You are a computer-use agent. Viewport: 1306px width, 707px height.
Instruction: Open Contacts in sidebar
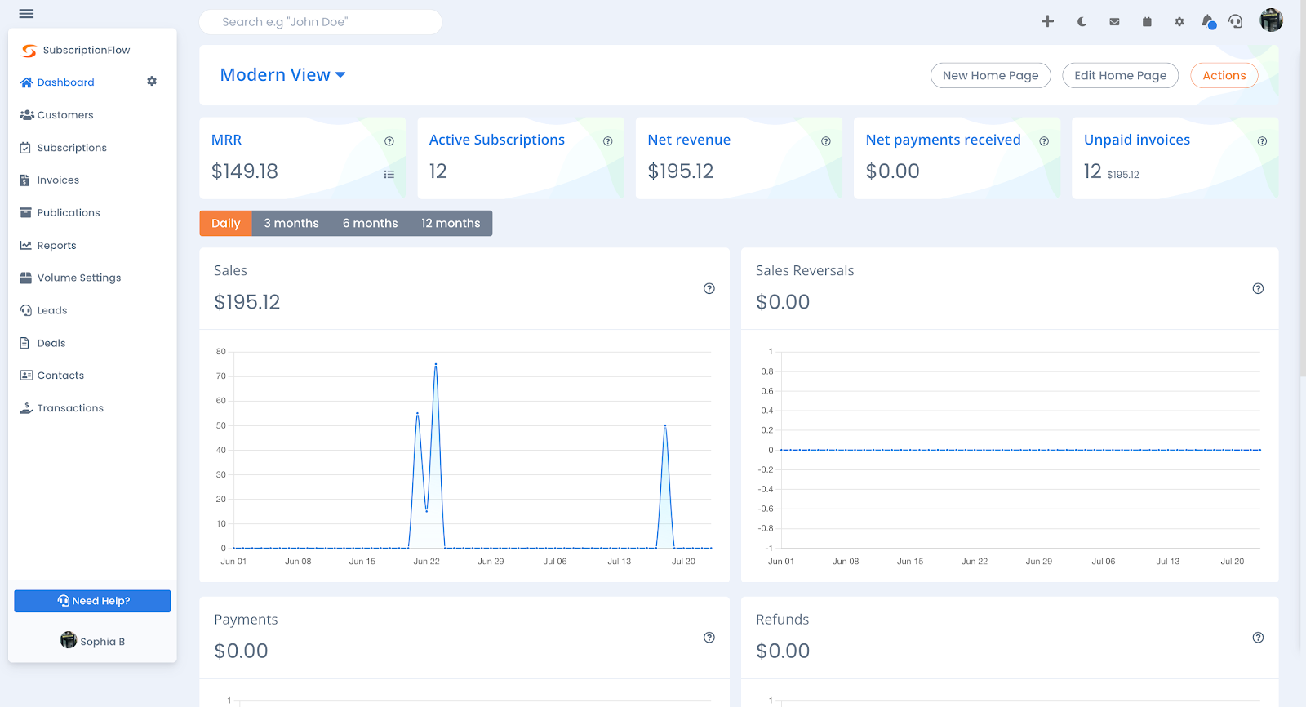(52, 376)
